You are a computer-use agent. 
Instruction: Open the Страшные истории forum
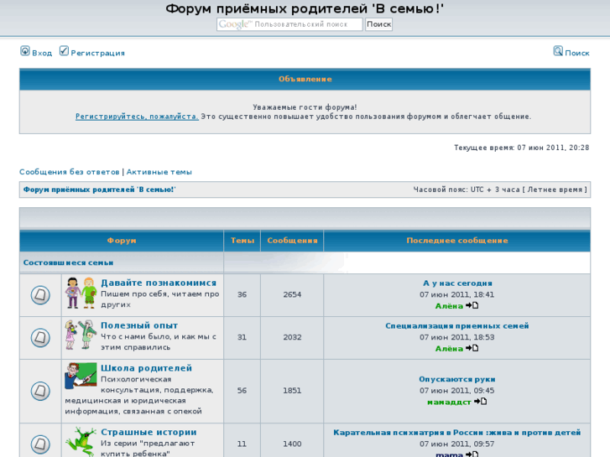(149, 432)
